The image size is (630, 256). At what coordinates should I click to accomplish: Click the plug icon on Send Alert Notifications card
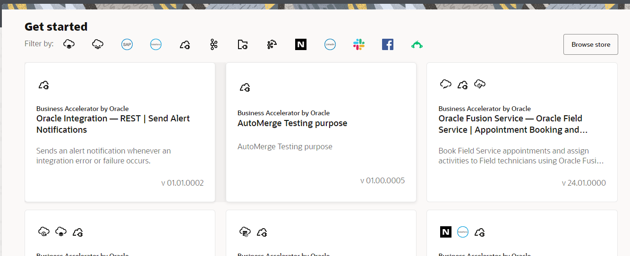click(43, 85)
